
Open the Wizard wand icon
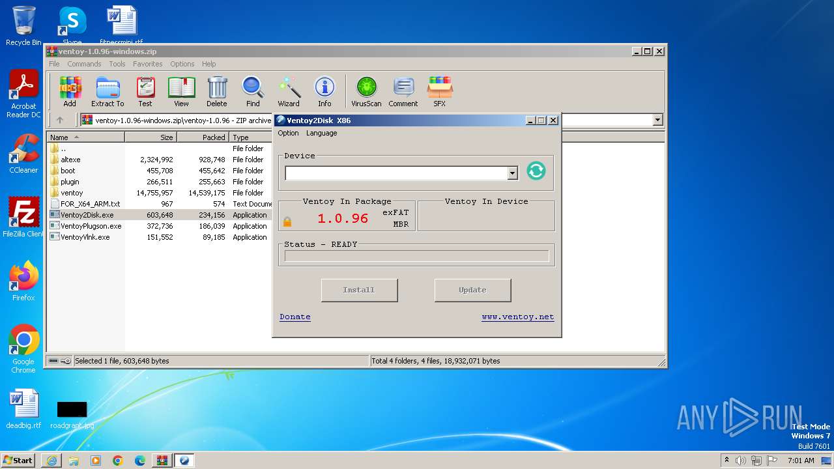click(x=289, y=92)
